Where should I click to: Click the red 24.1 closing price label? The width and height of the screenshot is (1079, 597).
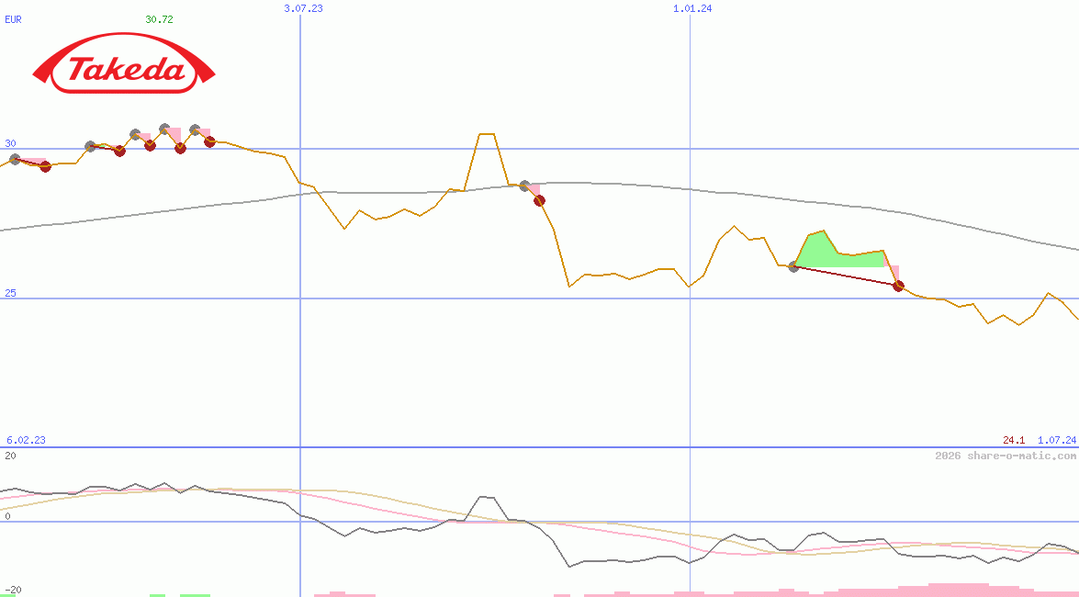(x=1014, y=440)
